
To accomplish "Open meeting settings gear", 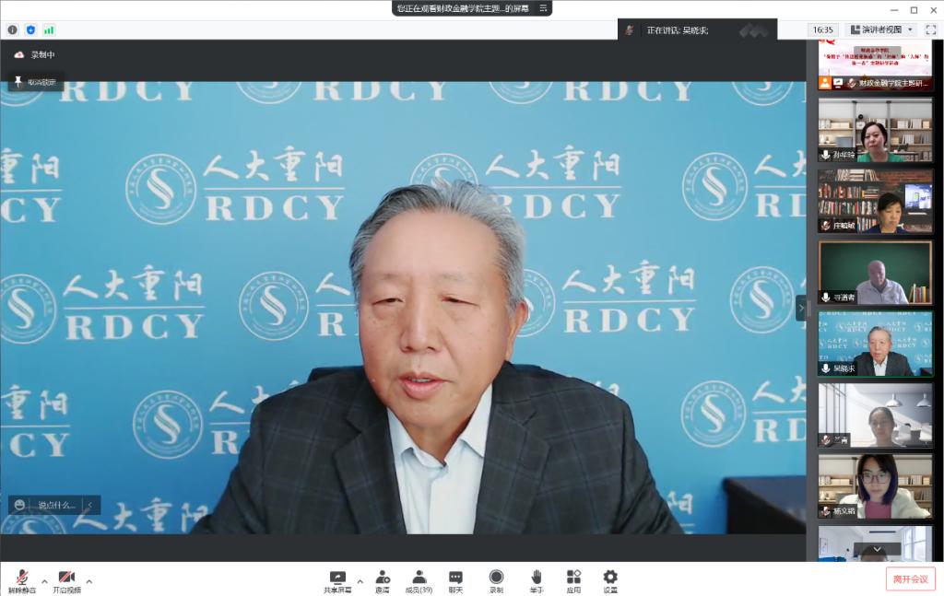I will 610,579.
